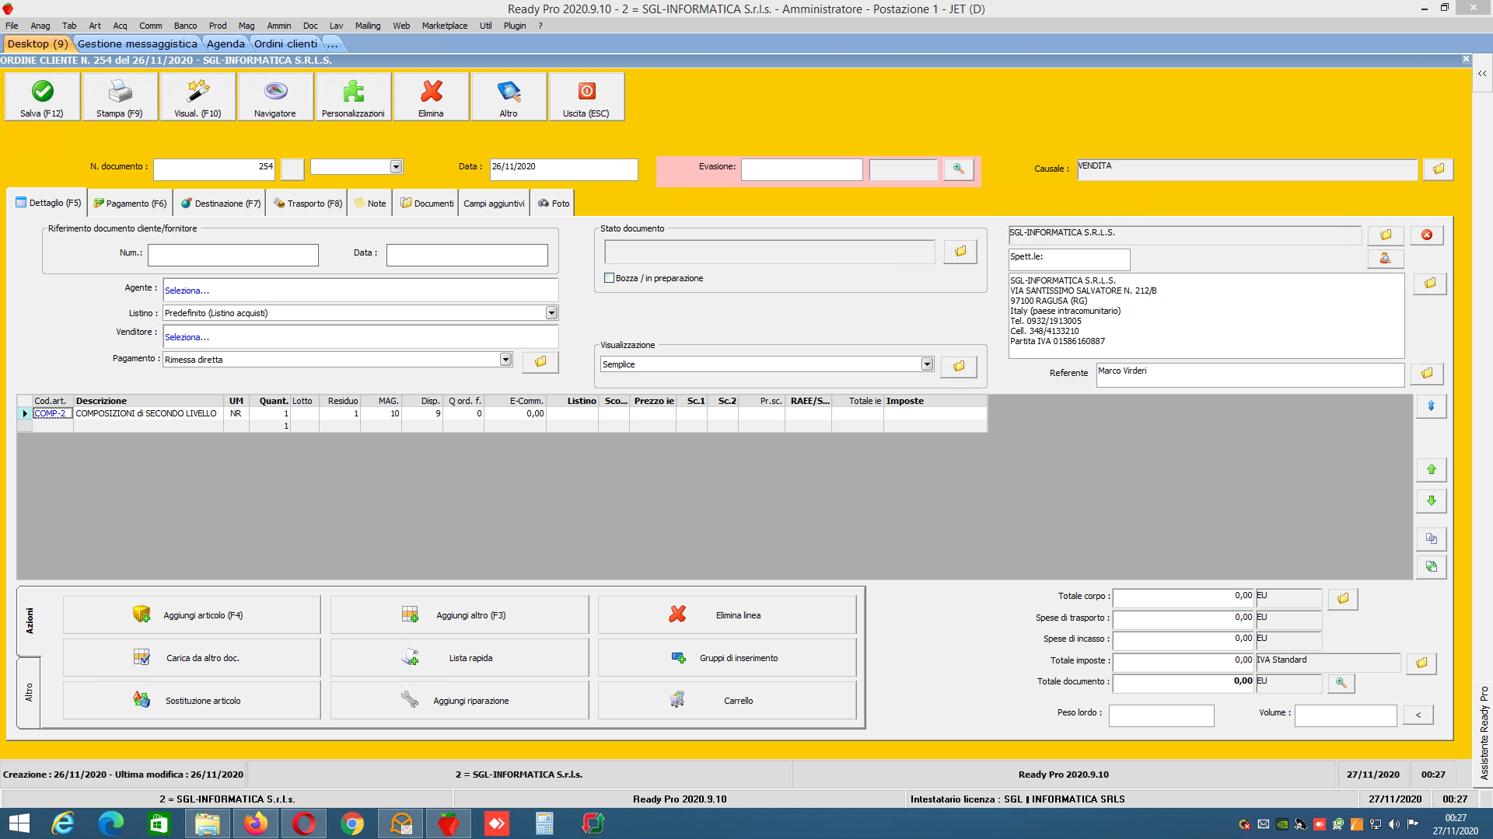Toggle the Bozza / in preparazione checkbox
This screenshot has width=1493, height=839.
(610, 278)
